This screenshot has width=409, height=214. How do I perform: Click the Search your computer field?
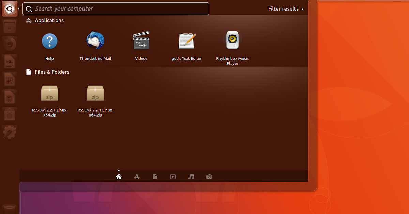[x=116, y=9]
